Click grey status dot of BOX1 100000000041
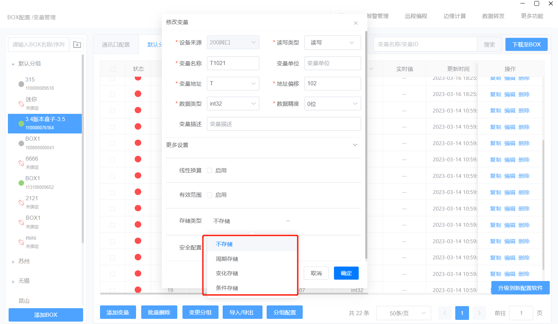Viewport: 558px width, 324px height. click(x=21, y=143)
